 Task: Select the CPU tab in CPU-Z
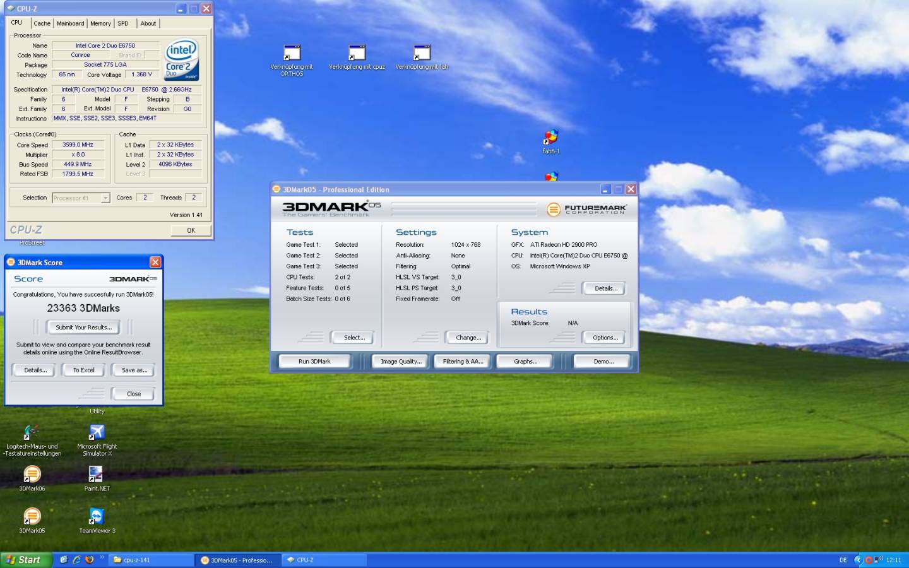pyautogui.click(x=16, y=23)
